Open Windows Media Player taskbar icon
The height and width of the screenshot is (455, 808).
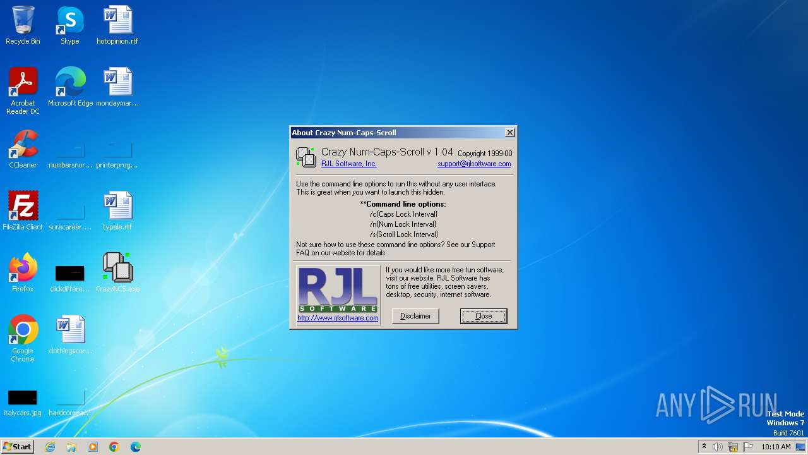click(93, 447)
